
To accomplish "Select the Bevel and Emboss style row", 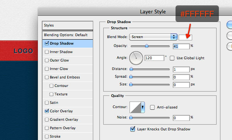I will tap(68, 77).
